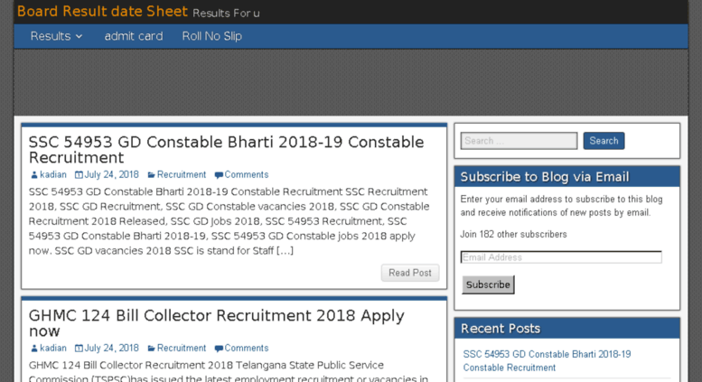Screen dimensions: 702x382
Task: Click the Subscribe to Blog via Email heading
Action: point(545,177)
